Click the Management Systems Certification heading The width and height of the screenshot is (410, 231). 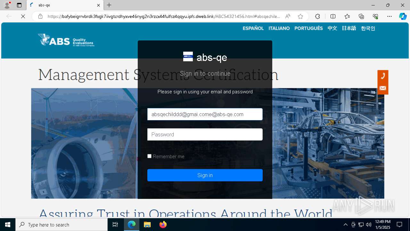tap(158, 74)
